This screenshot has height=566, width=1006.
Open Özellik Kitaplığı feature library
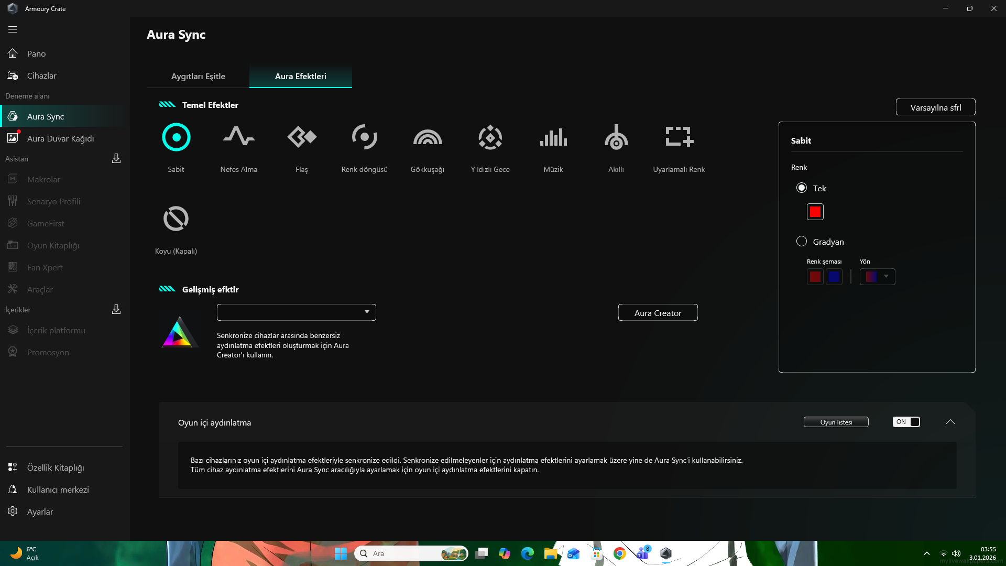65,467
